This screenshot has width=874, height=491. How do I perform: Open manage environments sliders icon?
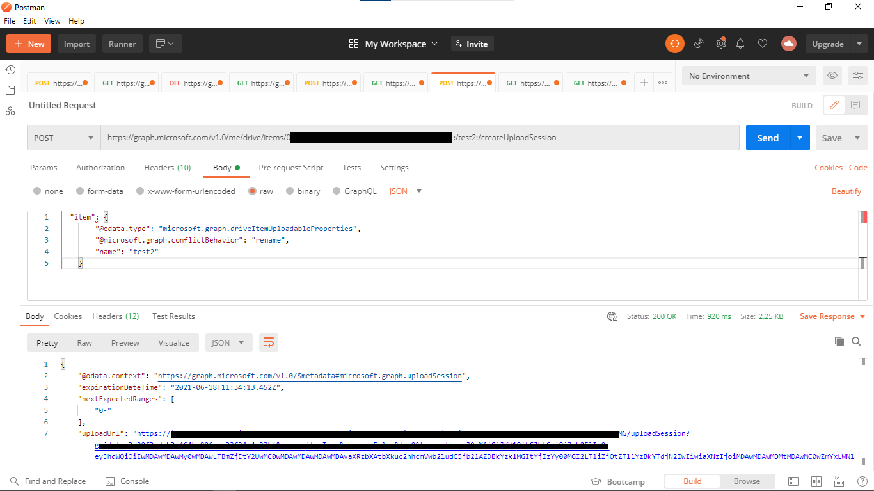pos(857,76)
